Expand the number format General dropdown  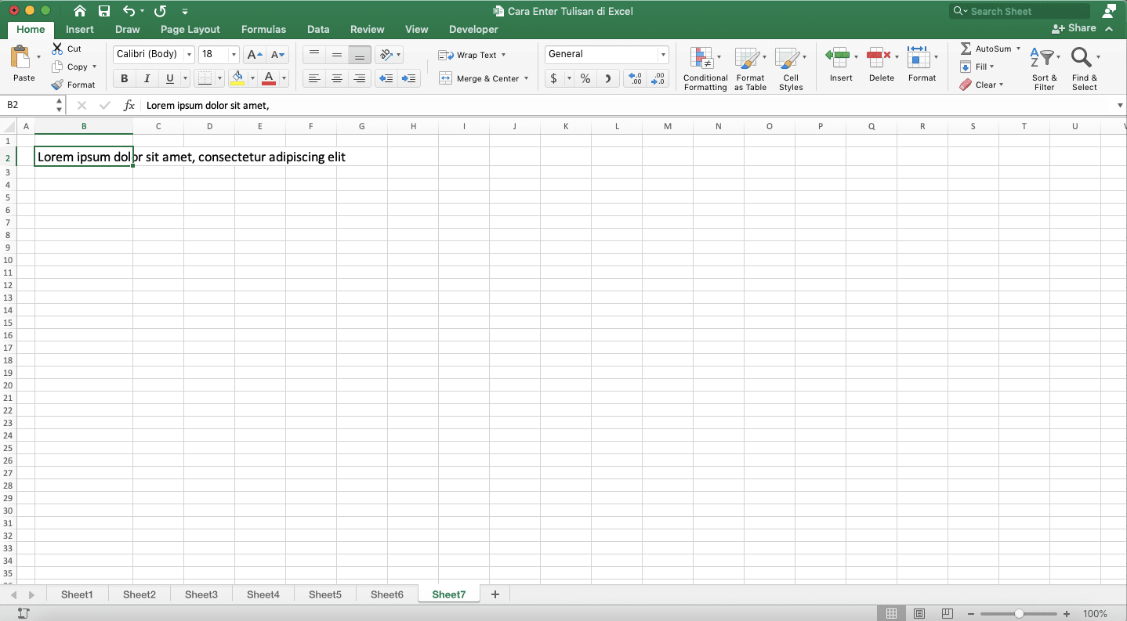pos(663,54)
